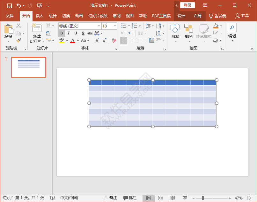Image resolution: width=257 pixels, height=202 pixels.
Task: Click the Save icon in quick access toolbar
Action: 10,5
